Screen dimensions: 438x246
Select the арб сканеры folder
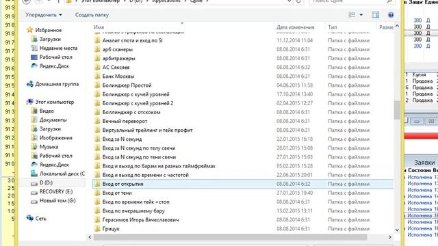point(118,49)
